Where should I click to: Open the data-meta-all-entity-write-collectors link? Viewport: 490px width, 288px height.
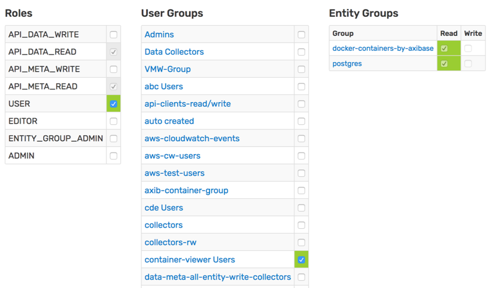(218, 277)
